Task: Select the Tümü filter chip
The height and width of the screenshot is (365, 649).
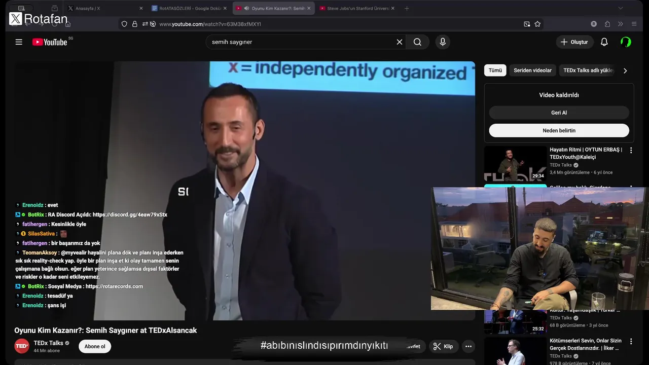Action: 495,70
